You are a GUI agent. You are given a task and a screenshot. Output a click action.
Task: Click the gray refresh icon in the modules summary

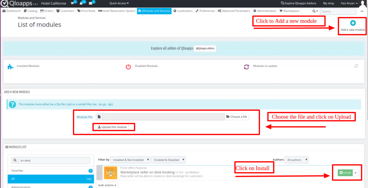(356, 66)
